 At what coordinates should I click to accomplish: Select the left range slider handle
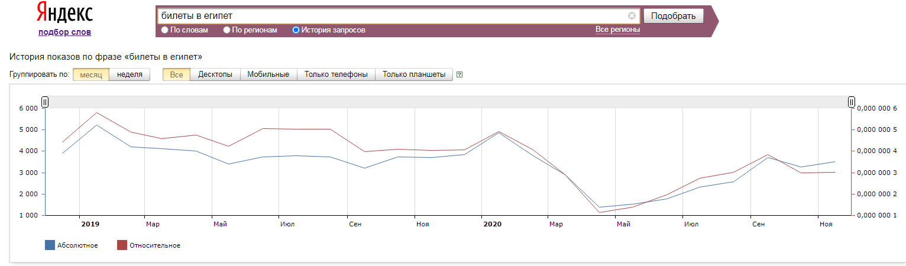[x=45, y=102]
